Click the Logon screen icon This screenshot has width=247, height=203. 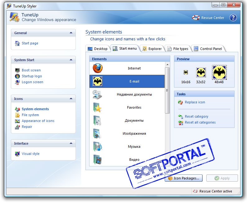click(x=17, y=82)
